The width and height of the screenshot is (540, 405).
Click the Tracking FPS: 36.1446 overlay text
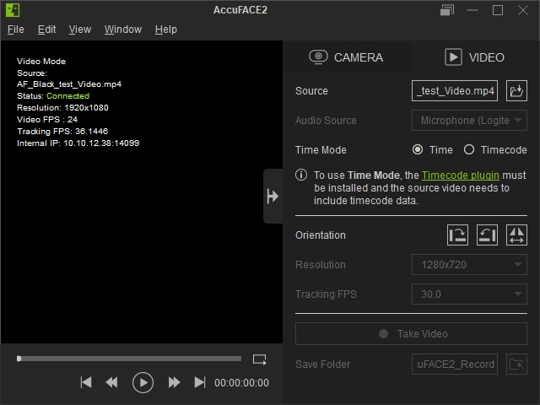click(62, 132)
